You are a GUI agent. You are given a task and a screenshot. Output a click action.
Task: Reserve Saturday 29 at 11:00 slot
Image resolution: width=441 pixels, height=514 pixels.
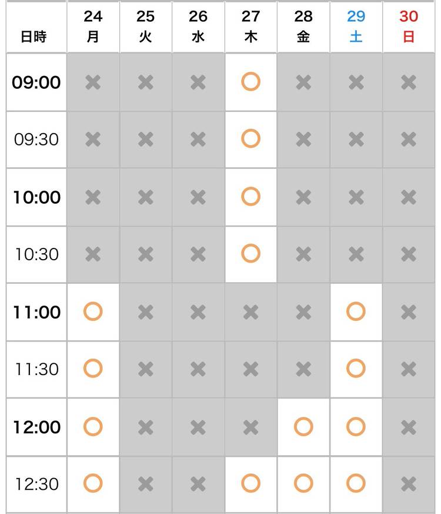[356, 311]
